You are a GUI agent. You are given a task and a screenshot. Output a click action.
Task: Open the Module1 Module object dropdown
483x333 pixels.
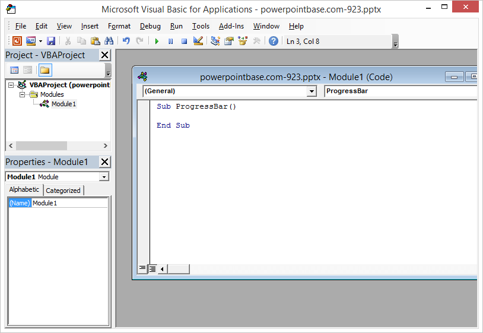tap(104, 177)
